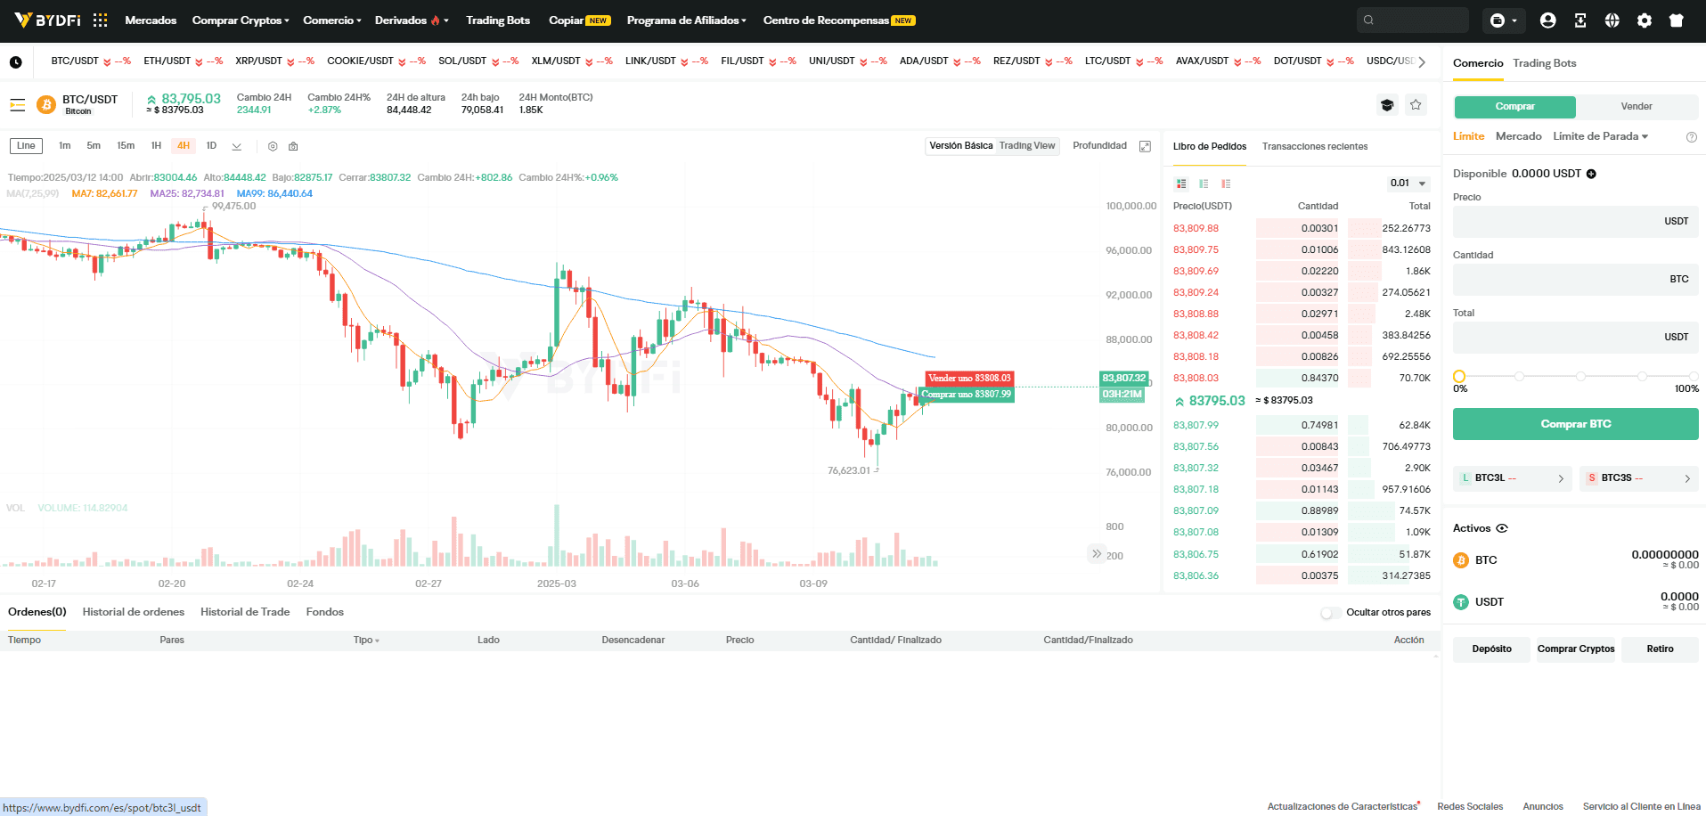Open Trading Bots in top nav

point(498,20)
